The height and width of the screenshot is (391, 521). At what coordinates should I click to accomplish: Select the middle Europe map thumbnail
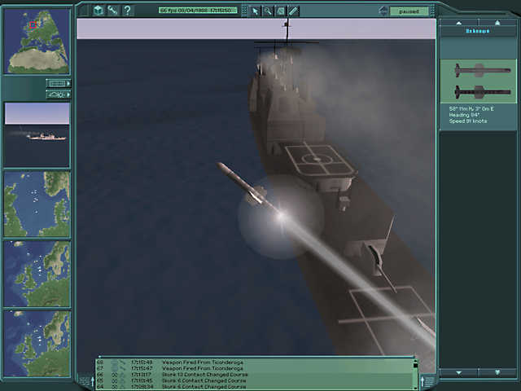[x=37, y=274]
